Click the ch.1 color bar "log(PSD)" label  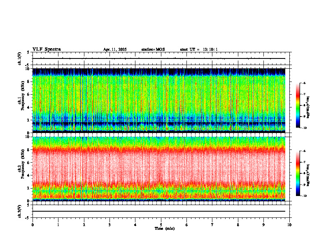click(308, 107)
